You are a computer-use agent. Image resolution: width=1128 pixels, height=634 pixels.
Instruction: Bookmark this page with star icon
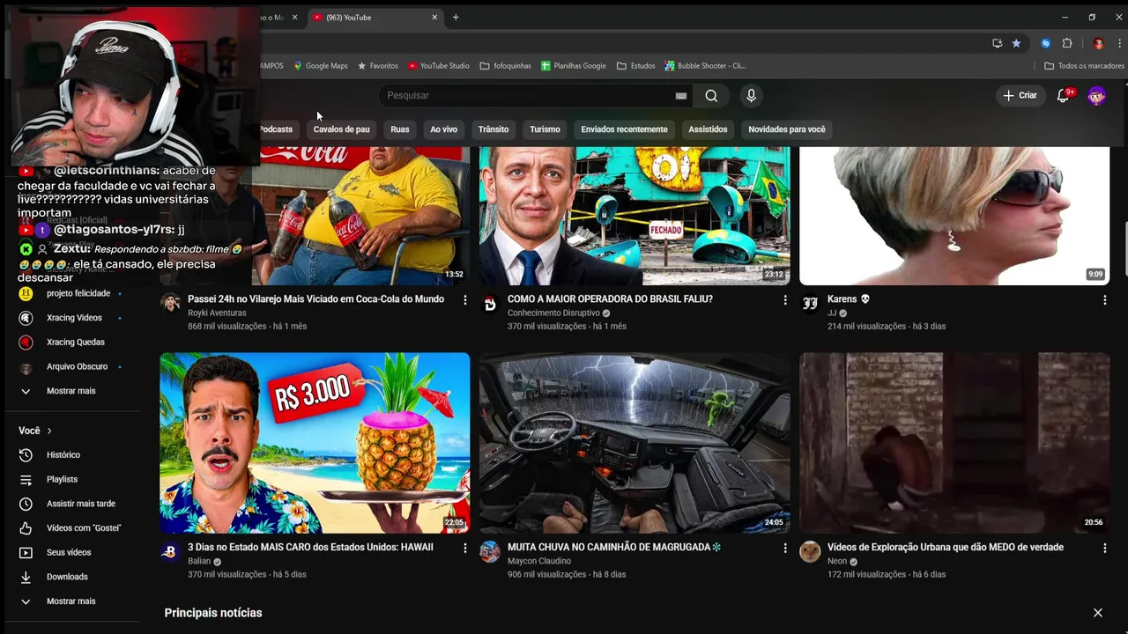click(1016, 43)
